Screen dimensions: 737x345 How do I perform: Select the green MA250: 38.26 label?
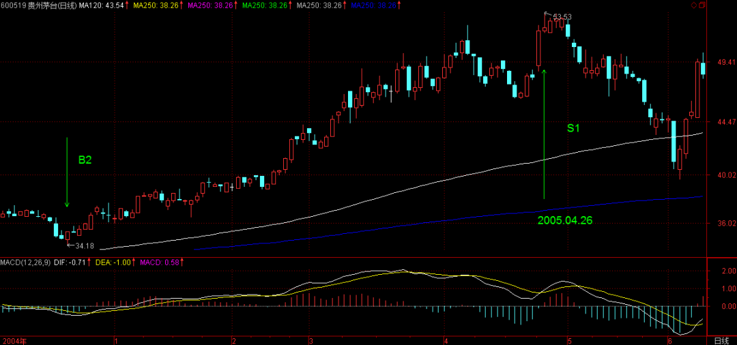coord(265,5)
